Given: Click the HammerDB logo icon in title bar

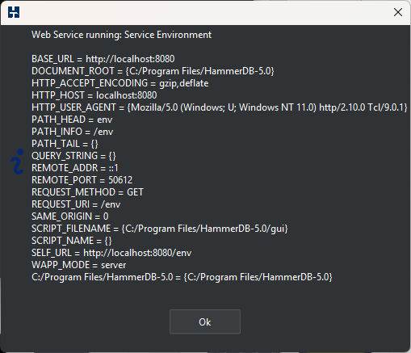Looking at the screenshot, I should point(14,12).
